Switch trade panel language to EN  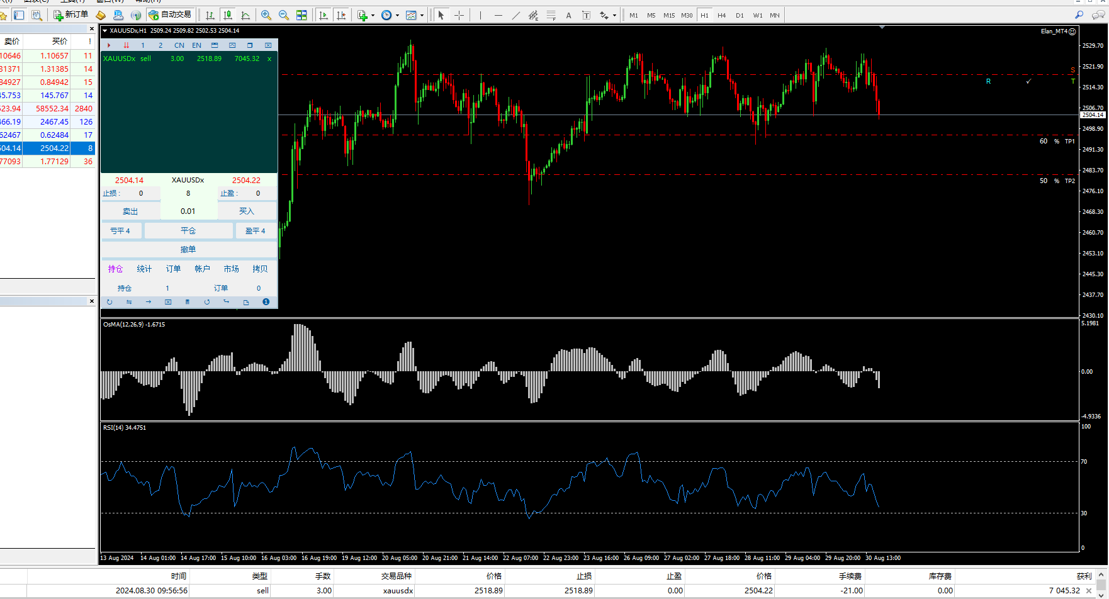coord(197,45)
